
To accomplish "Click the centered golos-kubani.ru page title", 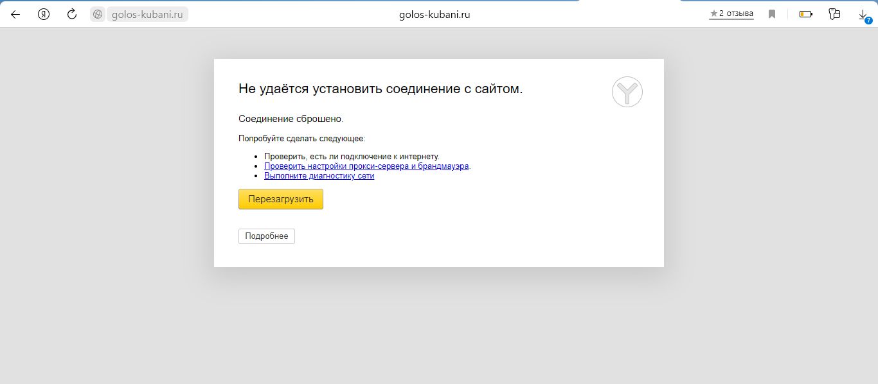I will 435,14.
